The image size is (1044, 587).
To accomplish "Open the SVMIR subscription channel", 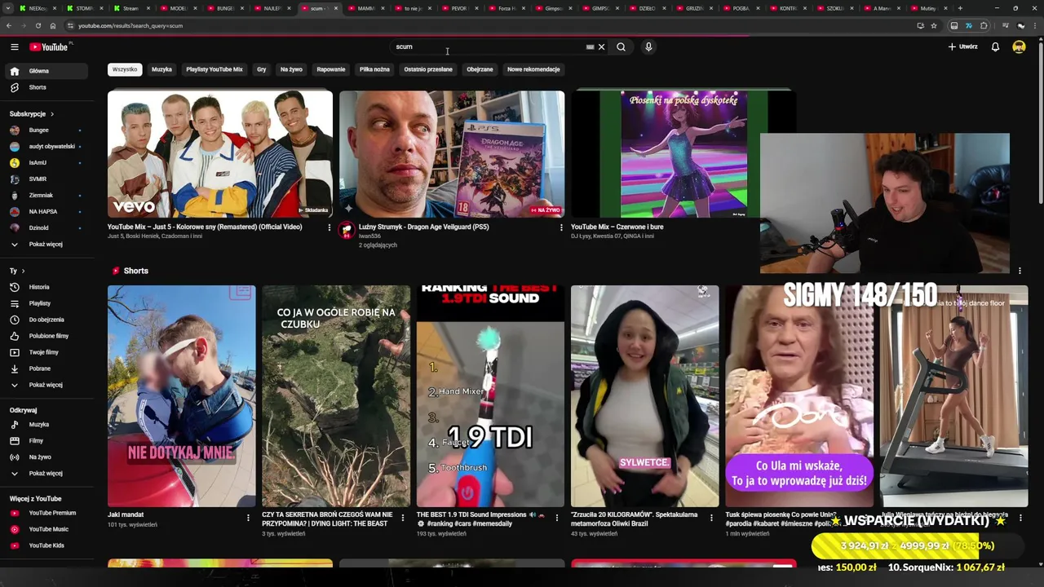I will tap(46, 179).
